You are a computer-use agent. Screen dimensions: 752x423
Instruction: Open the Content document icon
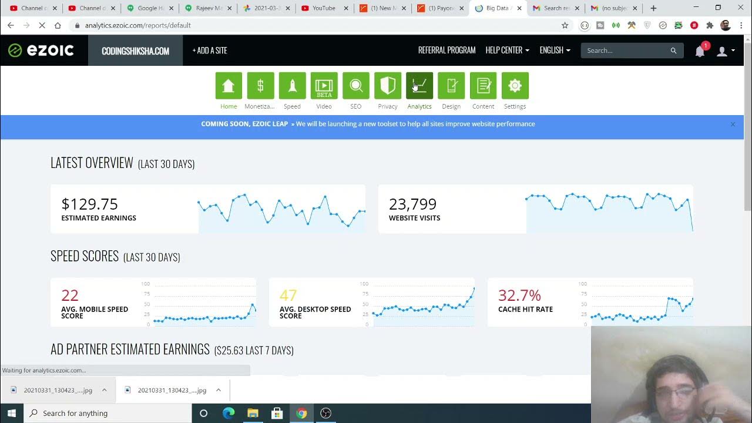click(x=483, y=86)
